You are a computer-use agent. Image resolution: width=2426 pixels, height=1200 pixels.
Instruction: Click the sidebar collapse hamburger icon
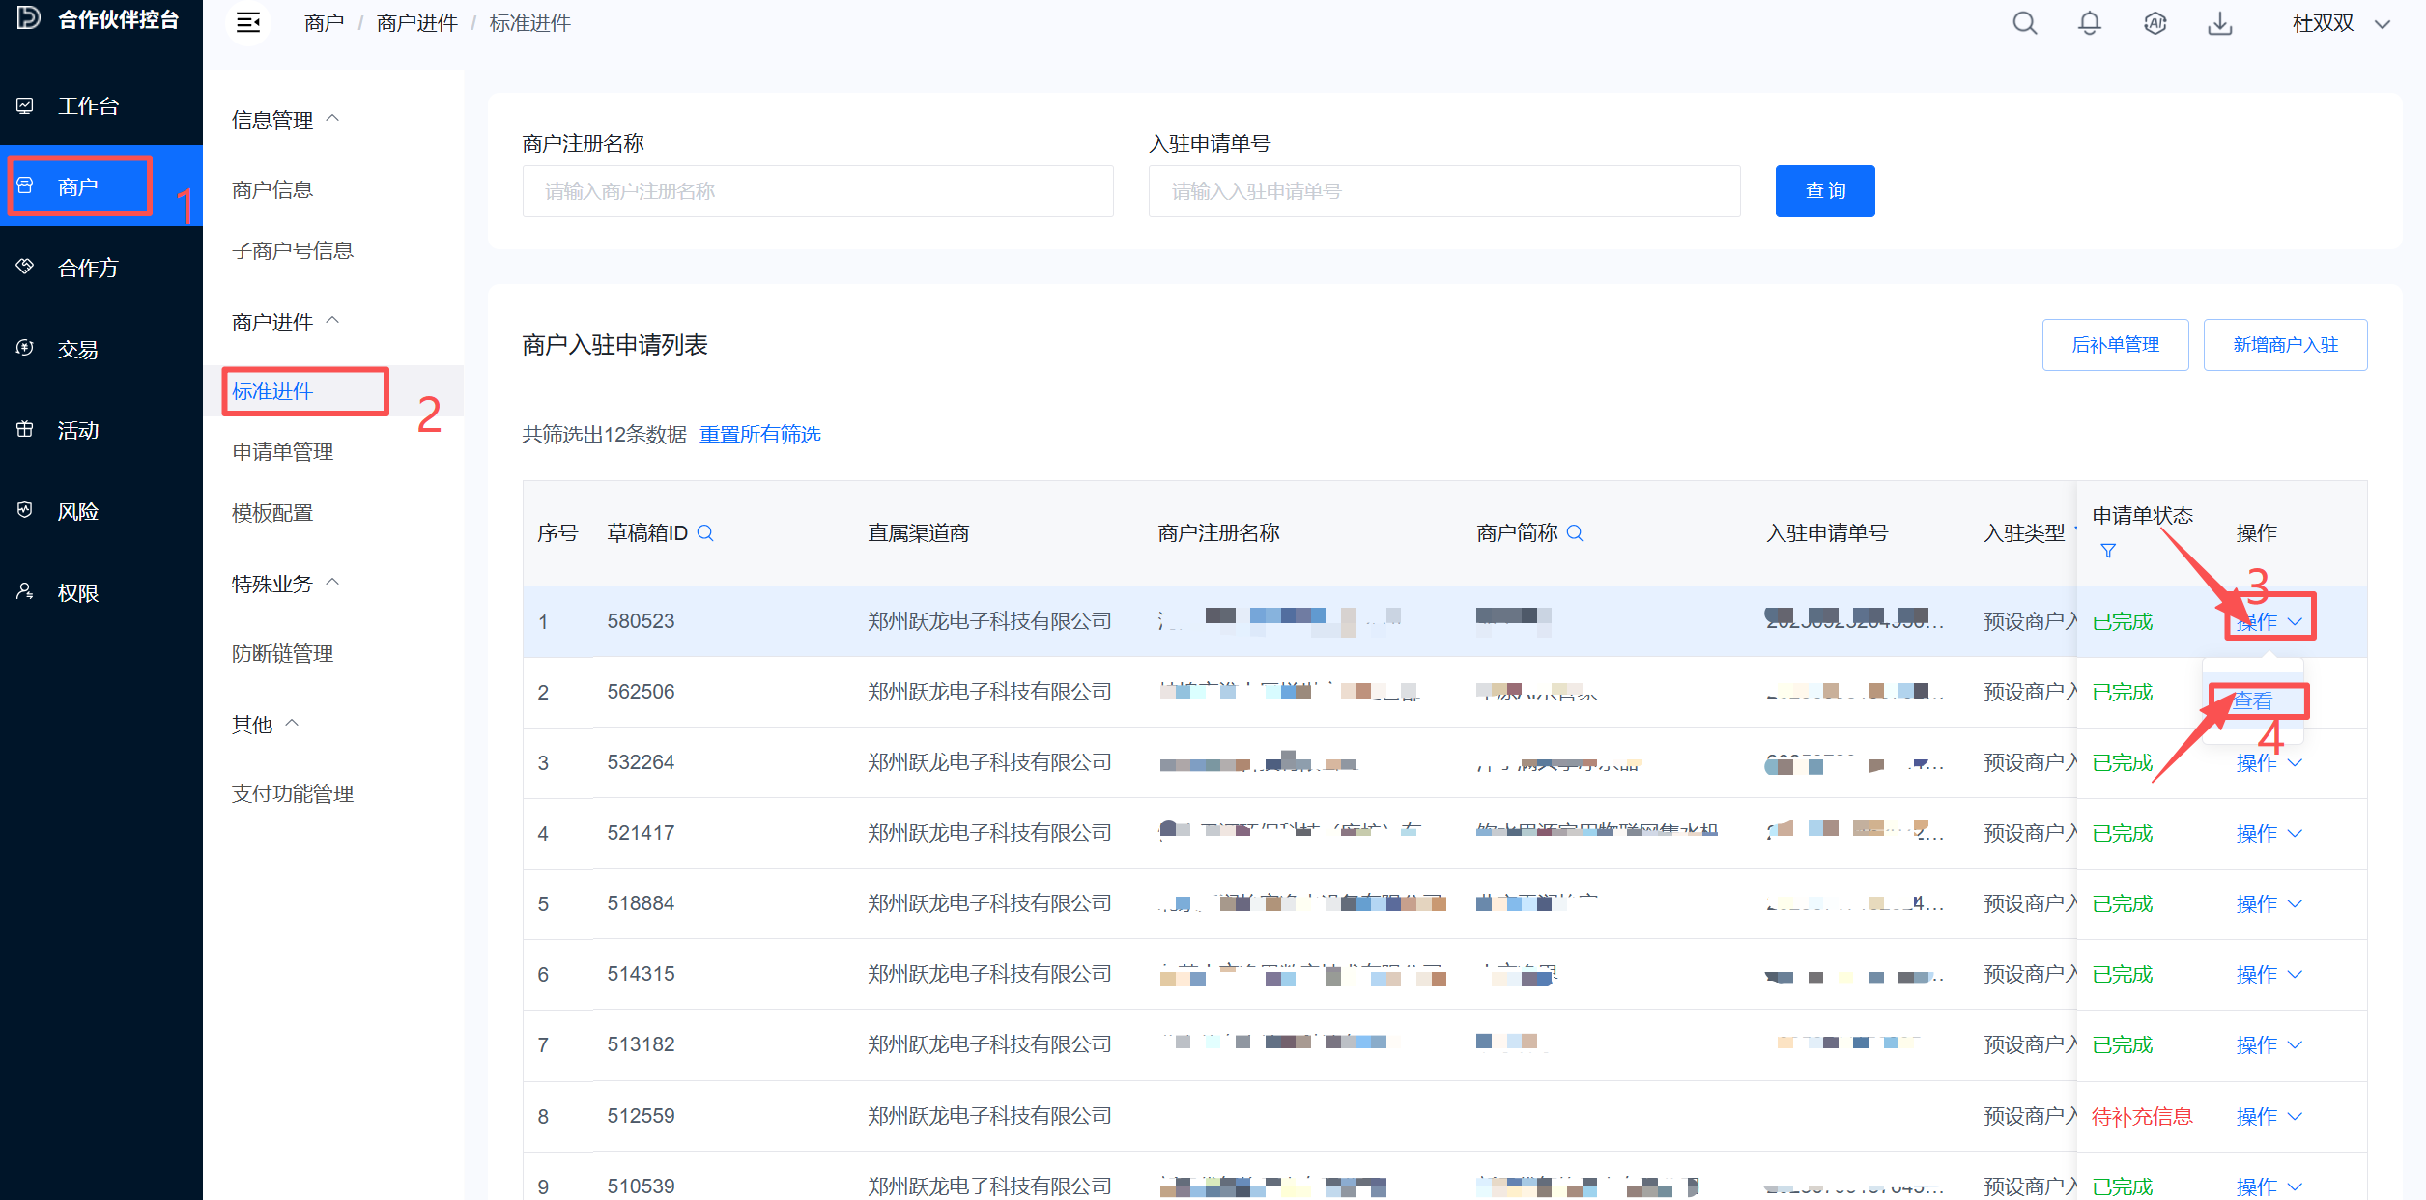[x=248, y=23]
